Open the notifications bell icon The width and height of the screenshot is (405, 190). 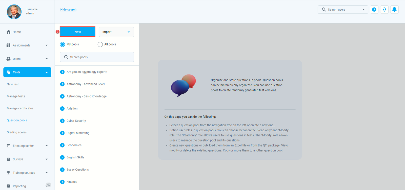tap(394, 10)
